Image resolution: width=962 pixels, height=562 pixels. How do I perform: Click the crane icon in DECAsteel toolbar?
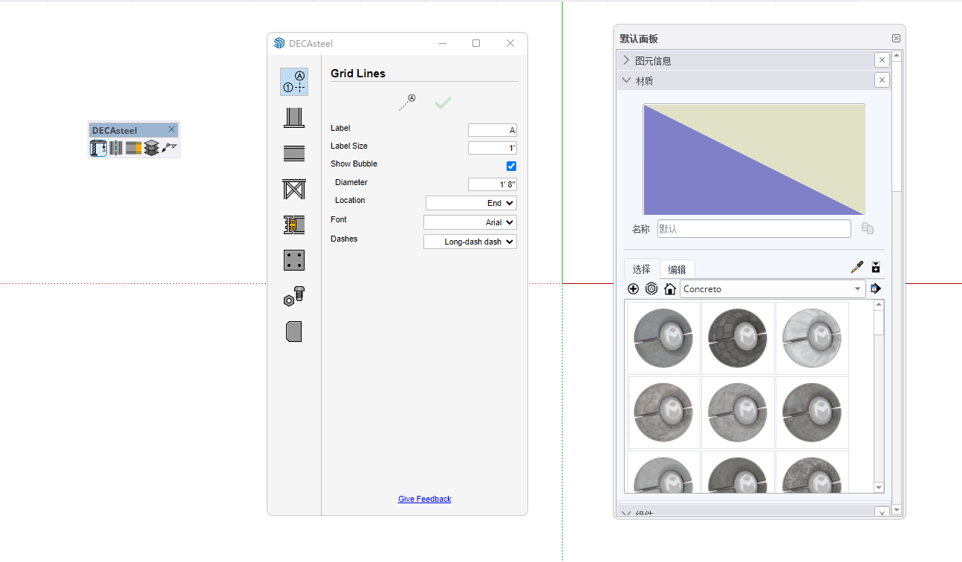[x=98, y=148]
